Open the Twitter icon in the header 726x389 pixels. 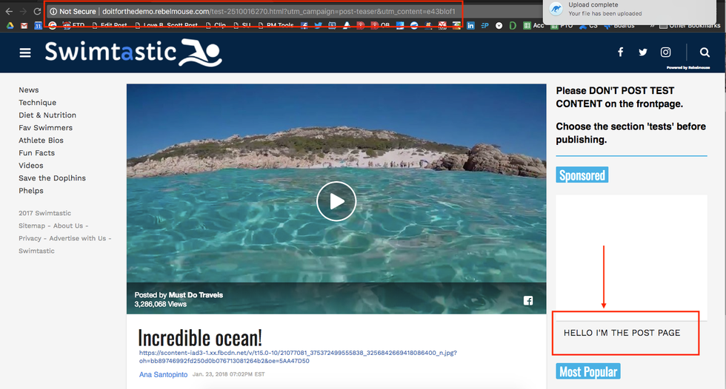[x=643, y=52]
